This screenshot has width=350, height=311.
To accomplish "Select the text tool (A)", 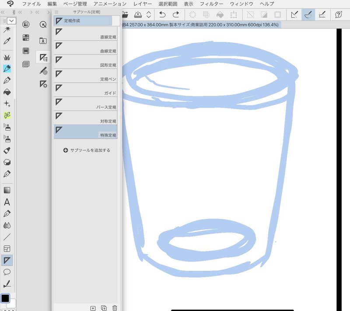I will (x=7, y=202).
